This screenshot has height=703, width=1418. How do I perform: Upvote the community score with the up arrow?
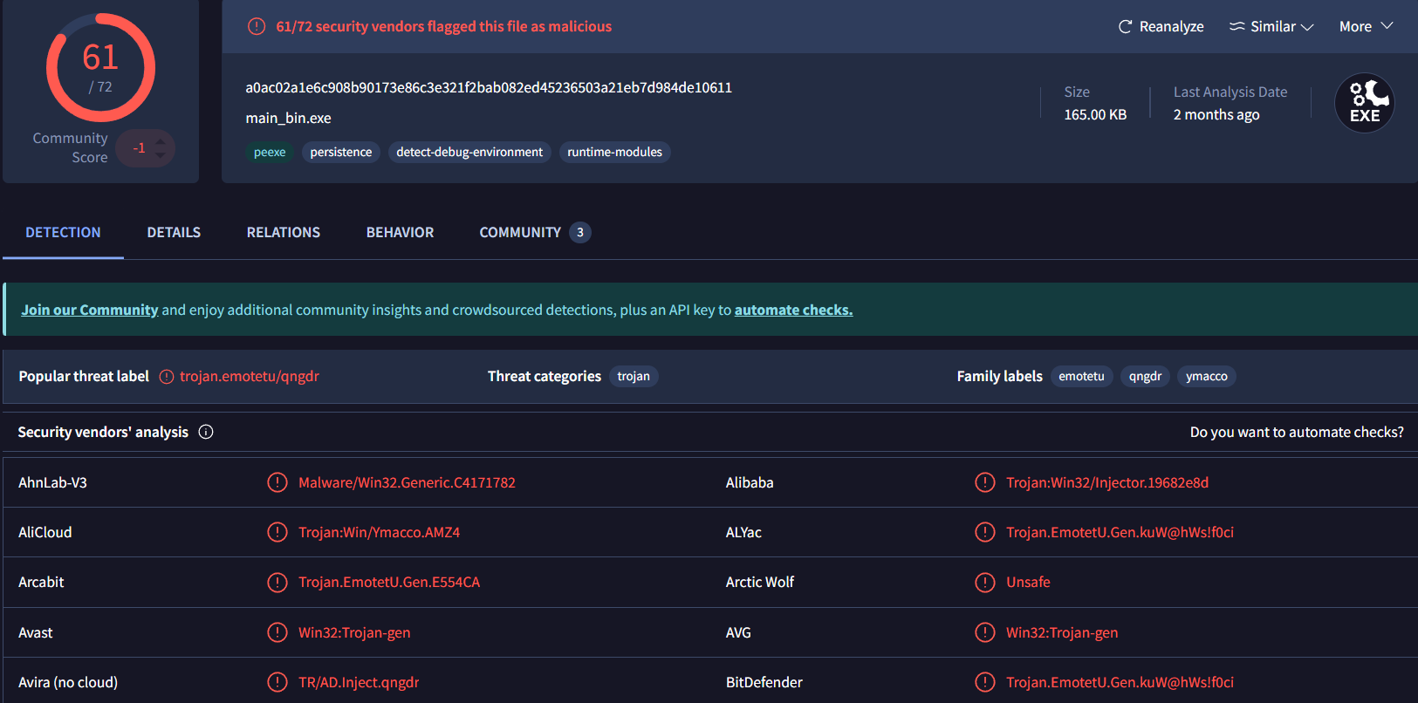pyautogui.click(x=161, y=140)
